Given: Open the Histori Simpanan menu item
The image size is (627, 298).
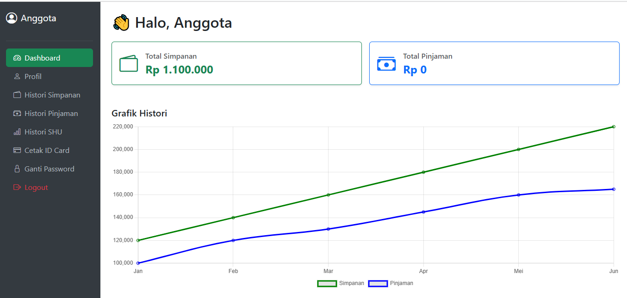Looking at the screenshot, I should coord(52,95).
